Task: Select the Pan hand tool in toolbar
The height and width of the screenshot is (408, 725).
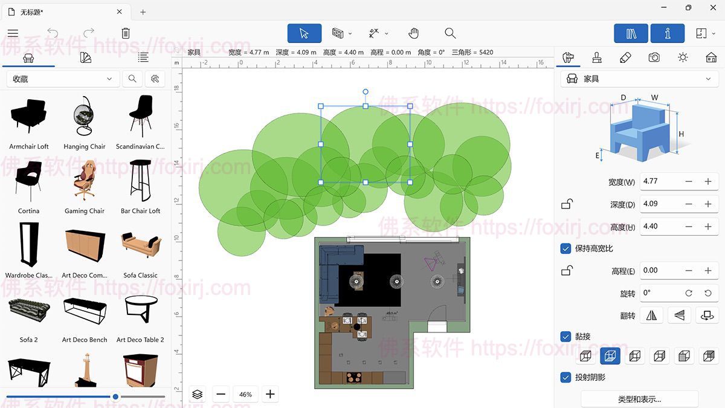Action: 413,33
